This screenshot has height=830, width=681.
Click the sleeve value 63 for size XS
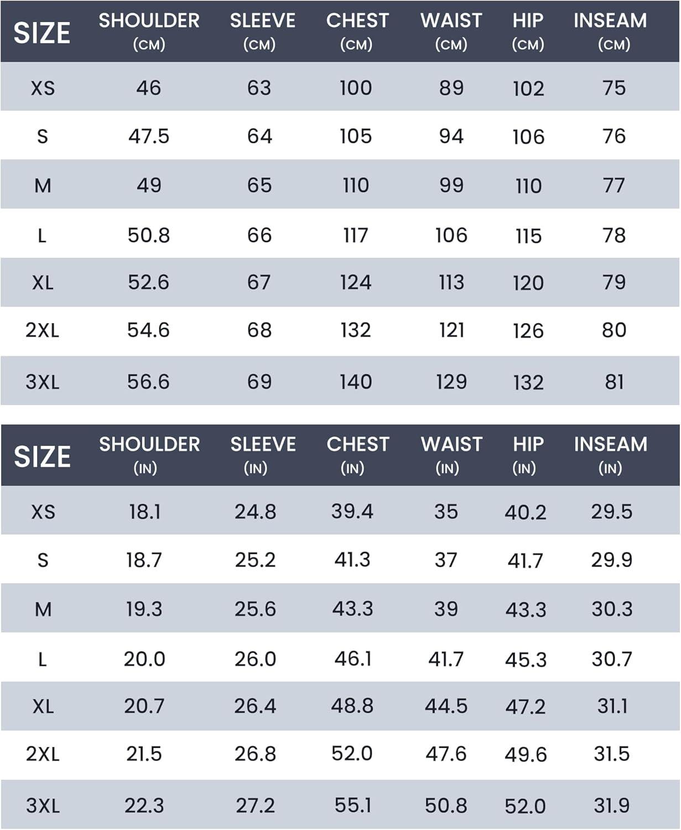(x=259, y=88)
